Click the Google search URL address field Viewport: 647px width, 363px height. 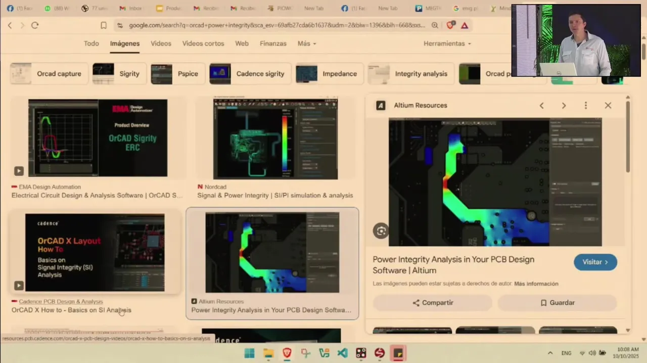tap(276, 25)
